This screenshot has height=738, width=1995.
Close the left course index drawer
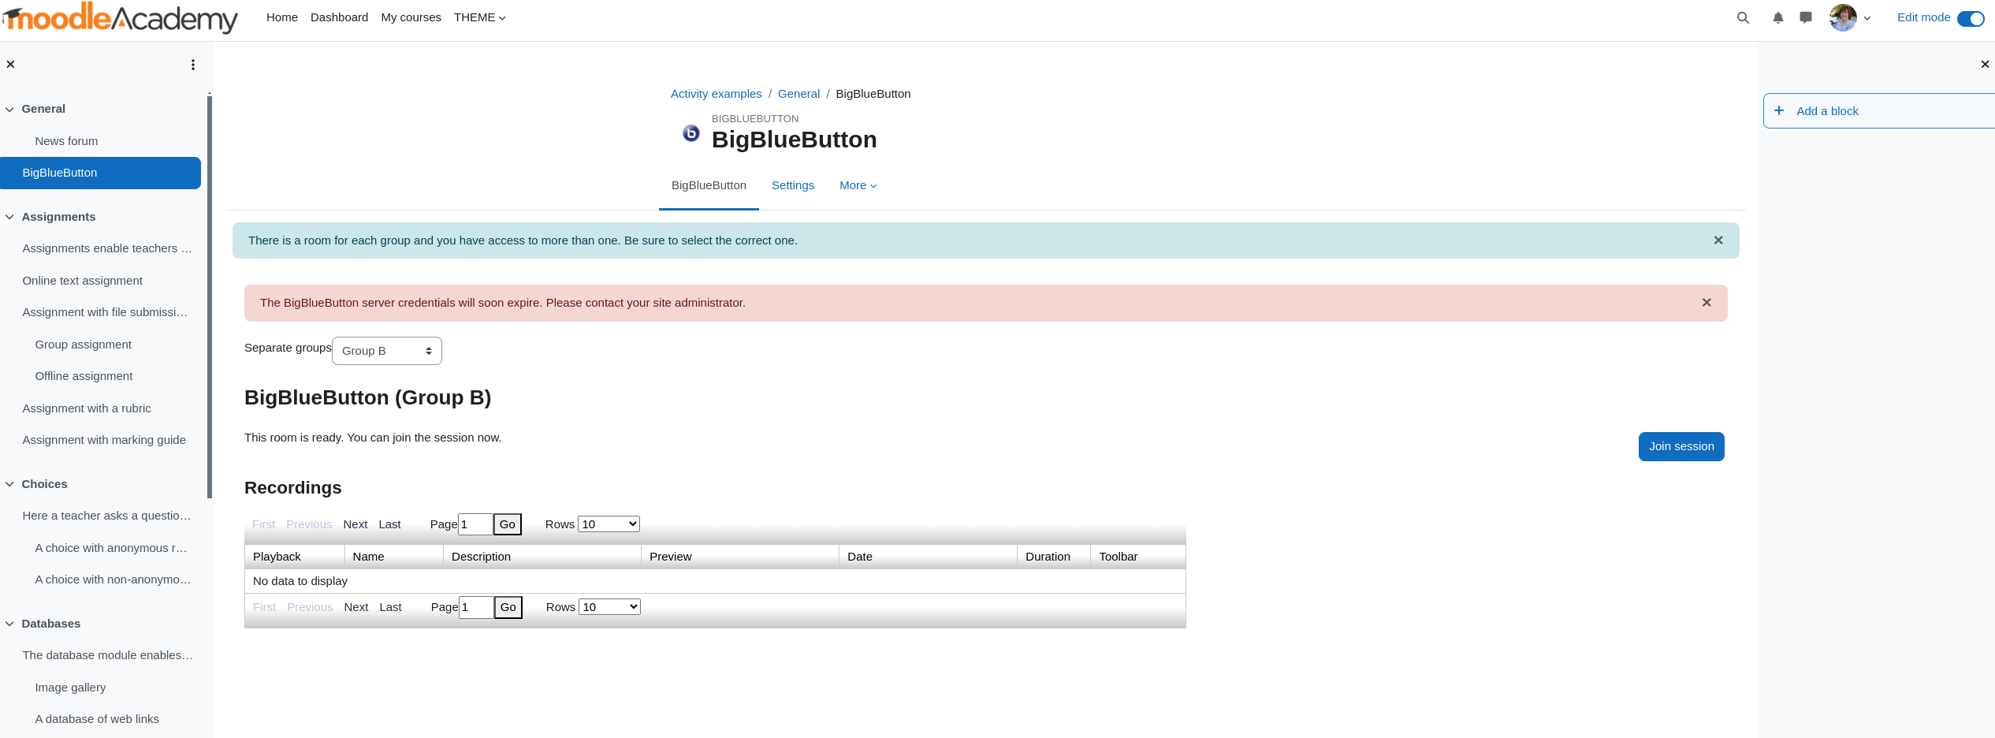coord(11,65)
